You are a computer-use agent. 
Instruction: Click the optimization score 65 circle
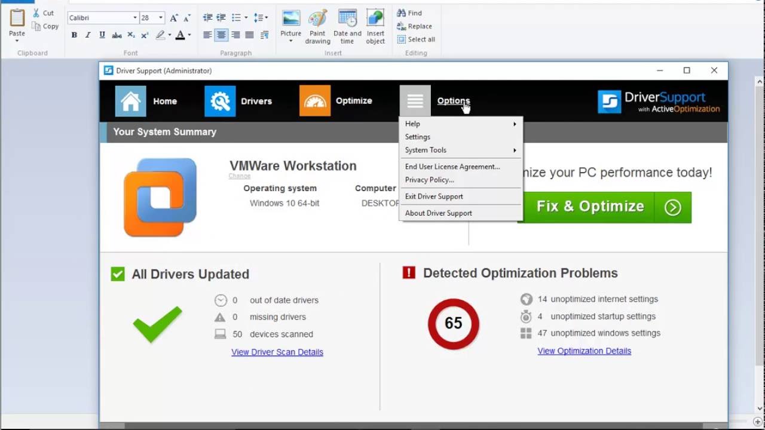click(x=454, y=324)
